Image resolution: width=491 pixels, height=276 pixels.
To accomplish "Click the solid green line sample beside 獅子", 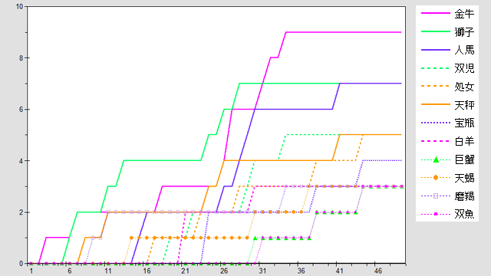I will click(x=436, y=31).
